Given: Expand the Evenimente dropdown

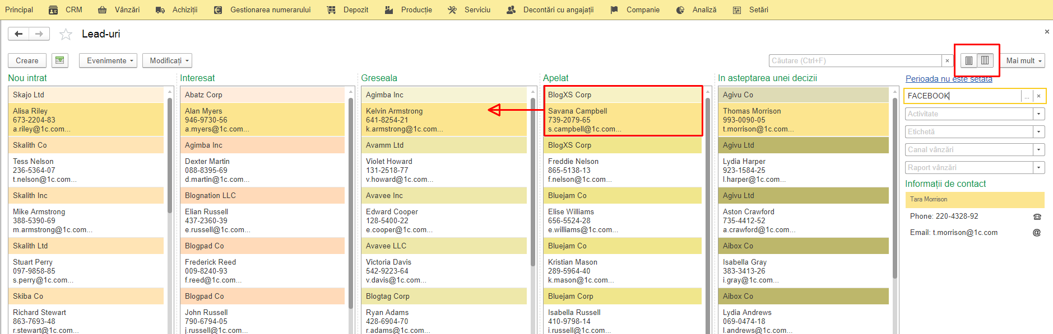Looking at the screenshot, I should coord(108,60).
